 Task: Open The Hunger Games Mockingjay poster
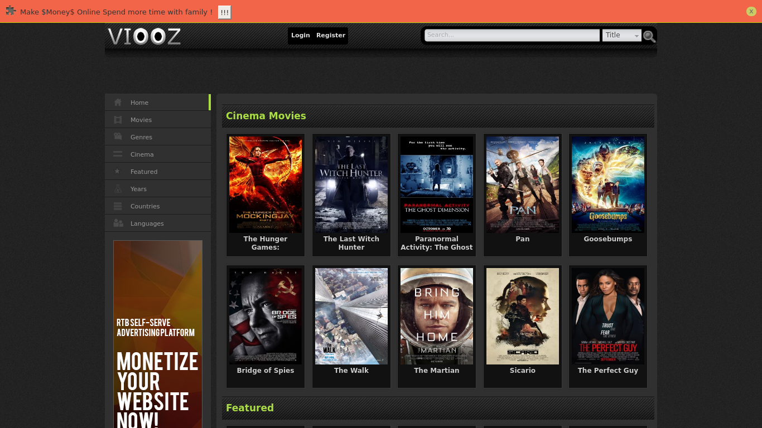pyautogui.click(x=266, y=184)
